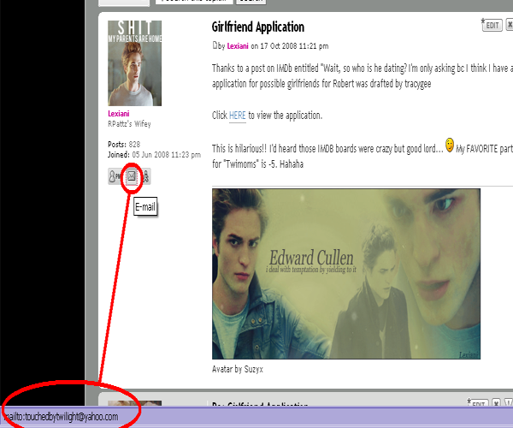Click the EDIT button on the second post

tap(478, 403)
